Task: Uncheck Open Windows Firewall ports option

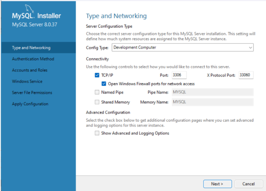Action: 104,83
